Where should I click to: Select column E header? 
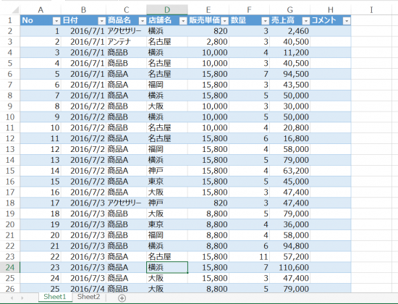tap(208, 9)
